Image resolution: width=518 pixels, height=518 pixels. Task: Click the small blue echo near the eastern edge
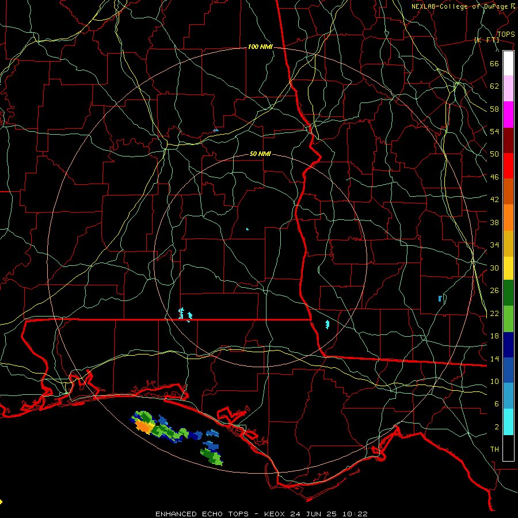click(x=440, y=299)
